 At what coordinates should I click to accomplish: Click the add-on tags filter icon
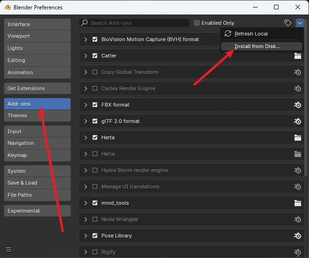tap(287, 23)
